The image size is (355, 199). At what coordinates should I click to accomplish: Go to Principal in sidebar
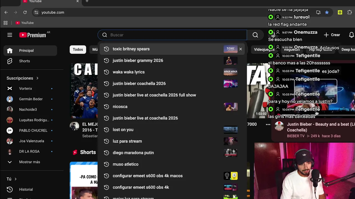pyautogui.click(x=30, y=51)
